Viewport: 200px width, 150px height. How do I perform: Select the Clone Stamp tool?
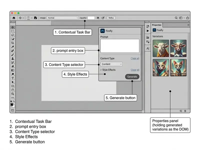point(13,59)
